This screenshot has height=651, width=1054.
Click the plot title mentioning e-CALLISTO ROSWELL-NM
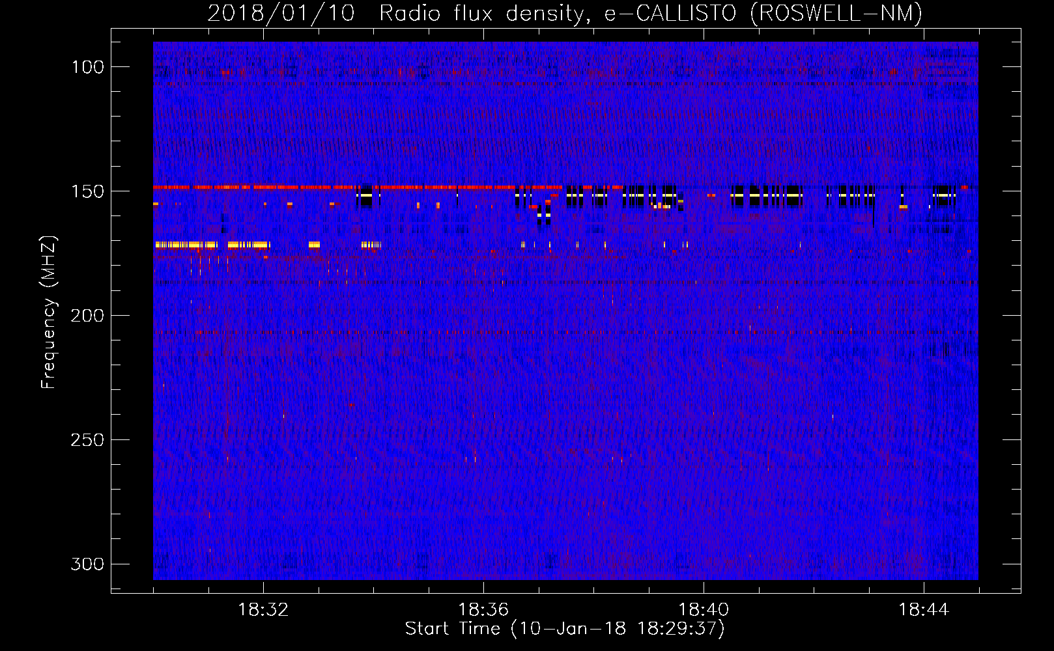(565, 13)
